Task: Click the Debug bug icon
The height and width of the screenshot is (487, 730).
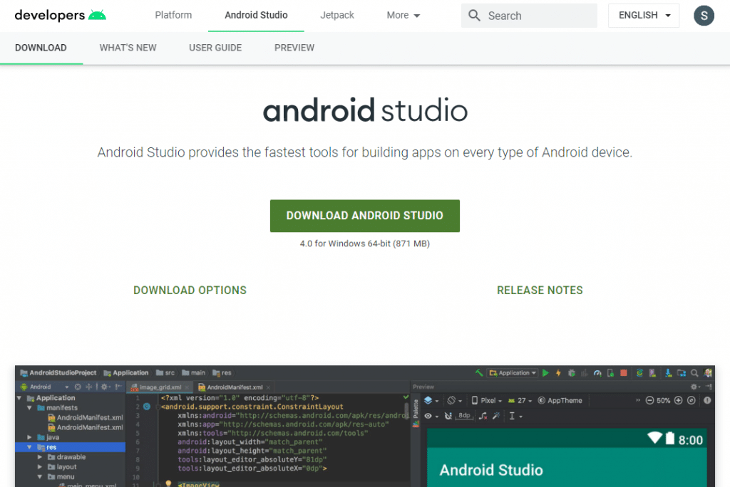Action: point(572,373)
